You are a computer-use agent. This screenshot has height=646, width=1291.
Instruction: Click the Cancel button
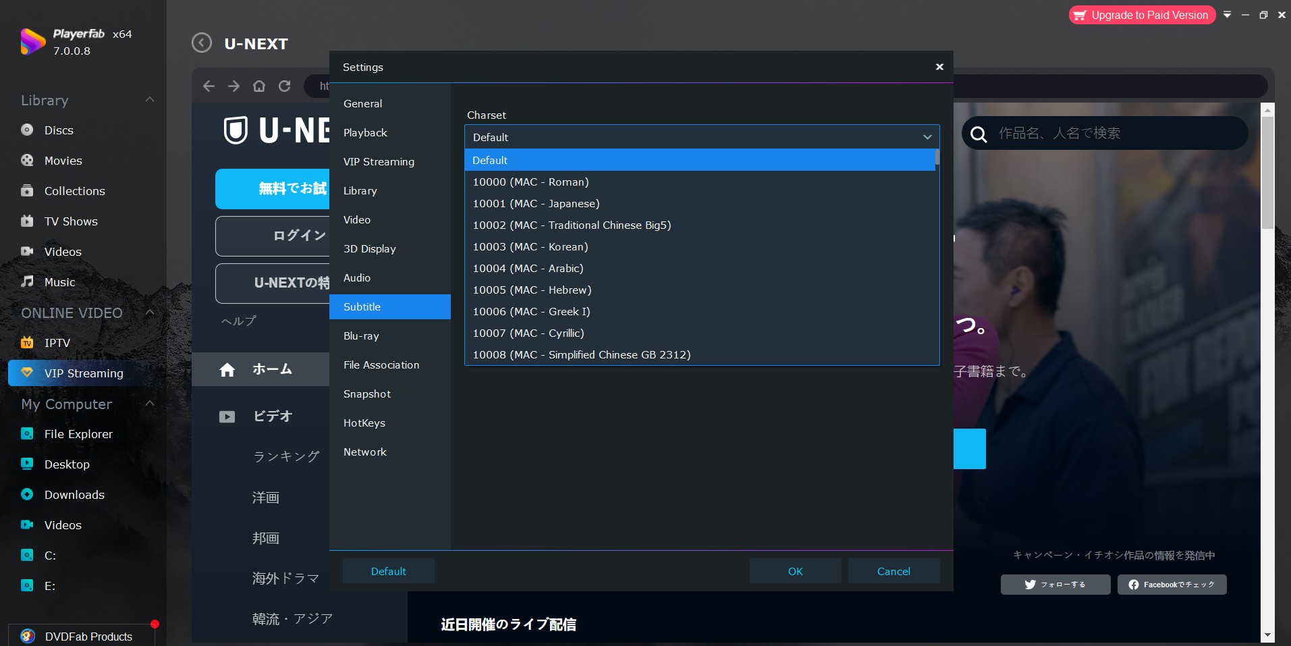click(894, 571)
